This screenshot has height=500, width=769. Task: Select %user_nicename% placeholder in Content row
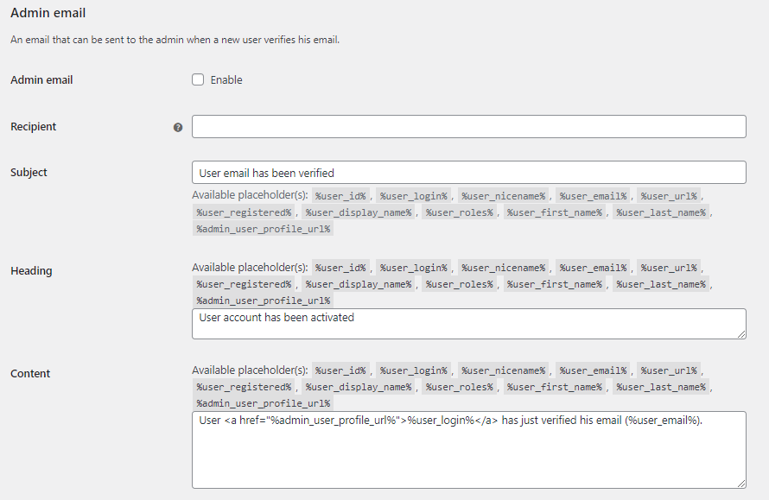[503, 370]
